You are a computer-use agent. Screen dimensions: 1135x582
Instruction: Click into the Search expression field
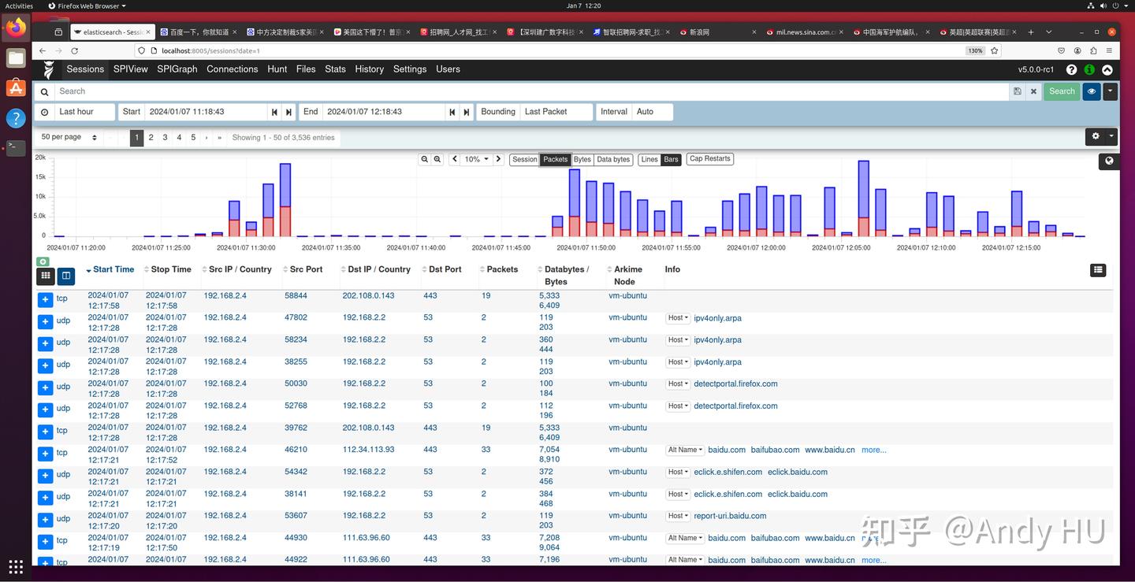pos(528,91)
